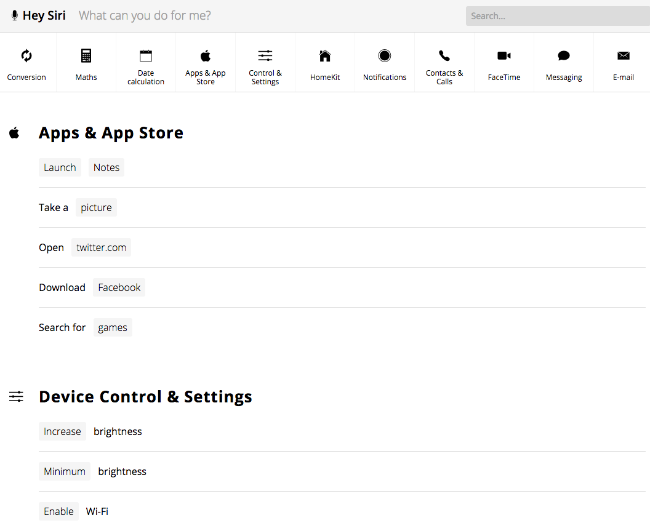The width and height of the screenshot is (650, 531).
Task: Click the 'Wi-Fi' text
Action: [x=97, y=511]
